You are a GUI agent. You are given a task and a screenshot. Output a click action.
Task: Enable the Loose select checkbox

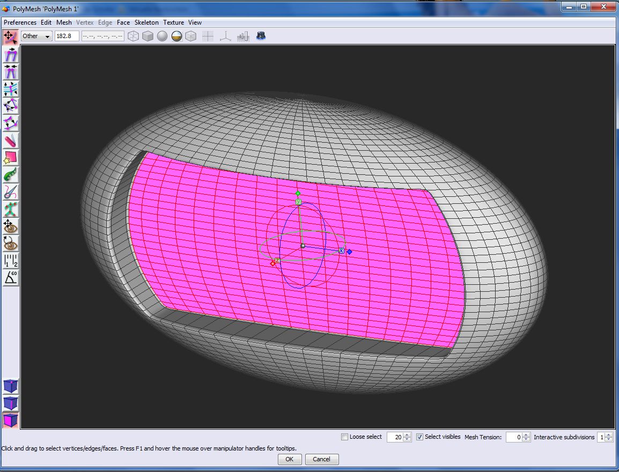(x=345, y=437)
